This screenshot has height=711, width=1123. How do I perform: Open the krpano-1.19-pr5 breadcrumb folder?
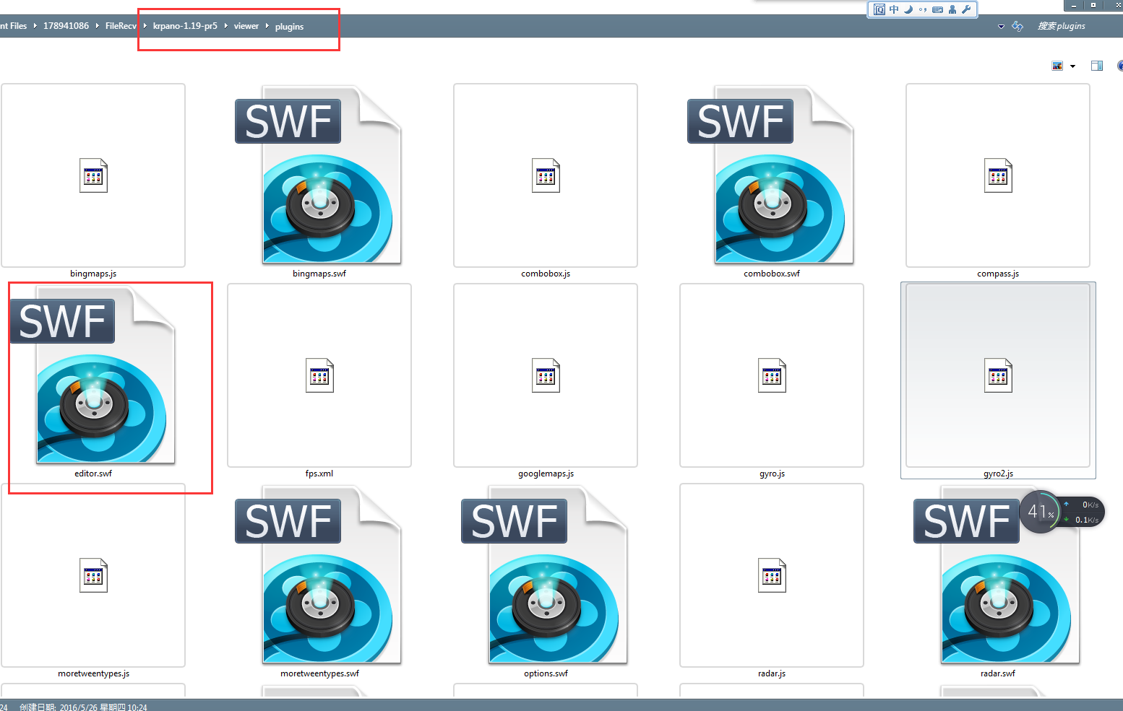click(185, 26)
